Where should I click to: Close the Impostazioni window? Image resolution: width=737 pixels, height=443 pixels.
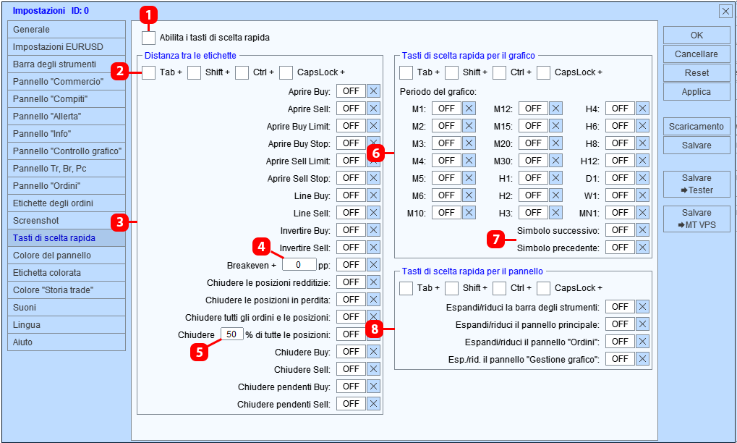[725, 12]
